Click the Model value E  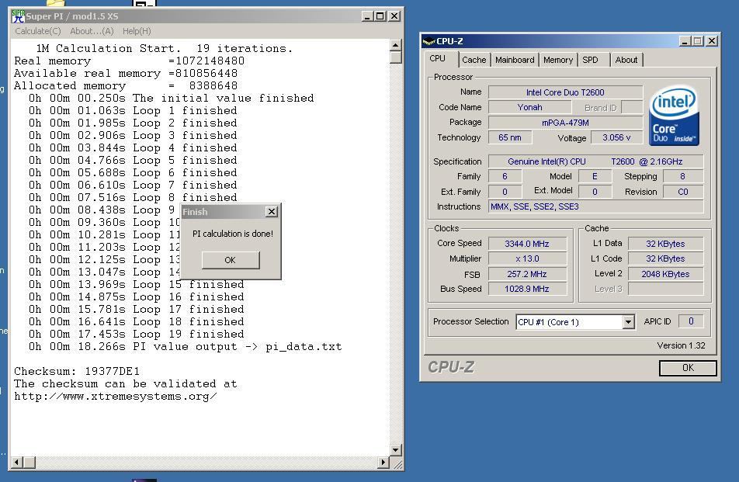click(595, 176)
